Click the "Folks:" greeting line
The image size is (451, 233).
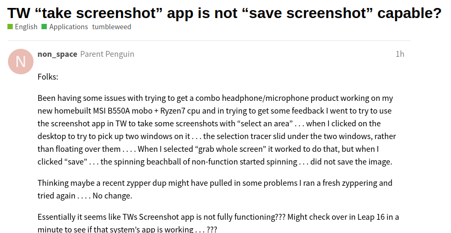(x=48, y=77)
